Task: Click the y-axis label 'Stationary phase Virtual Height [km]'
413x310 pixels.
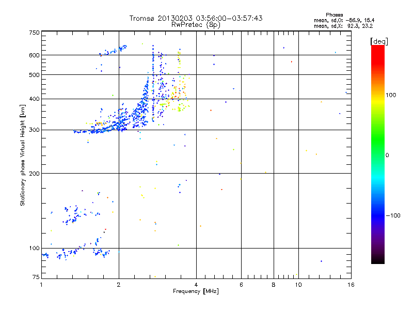Action: click(x=22, y=155)
